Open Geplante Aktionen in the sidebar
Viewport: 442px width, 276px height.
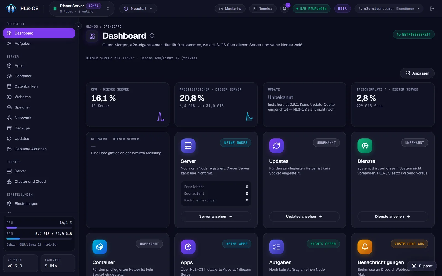point(39,149)
